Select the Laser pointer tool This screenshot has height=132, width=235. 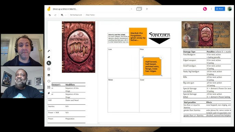click(x=49, y=93)
